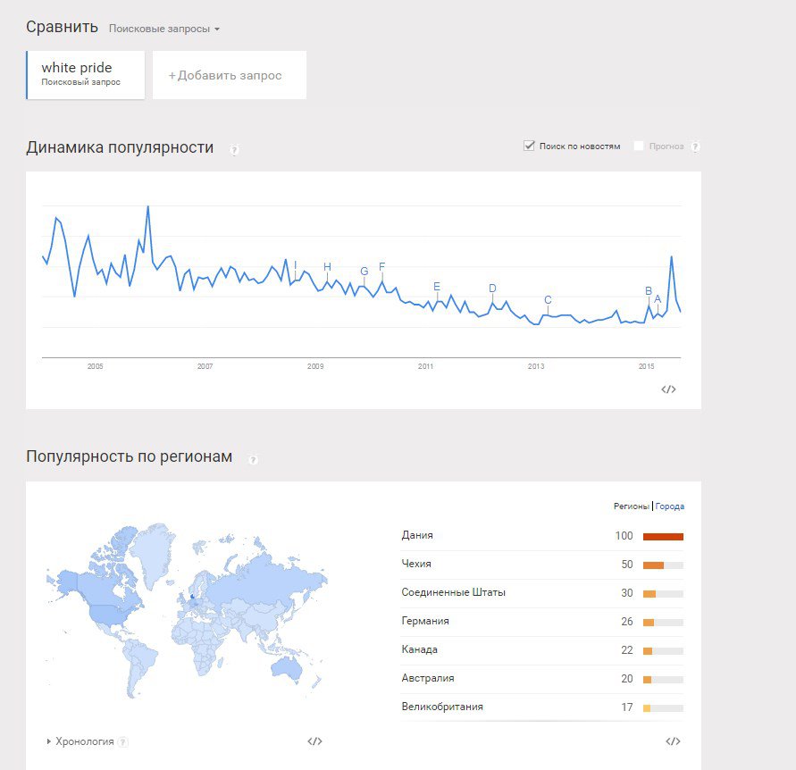Click the help icon beside Хронология

(123, 741)
